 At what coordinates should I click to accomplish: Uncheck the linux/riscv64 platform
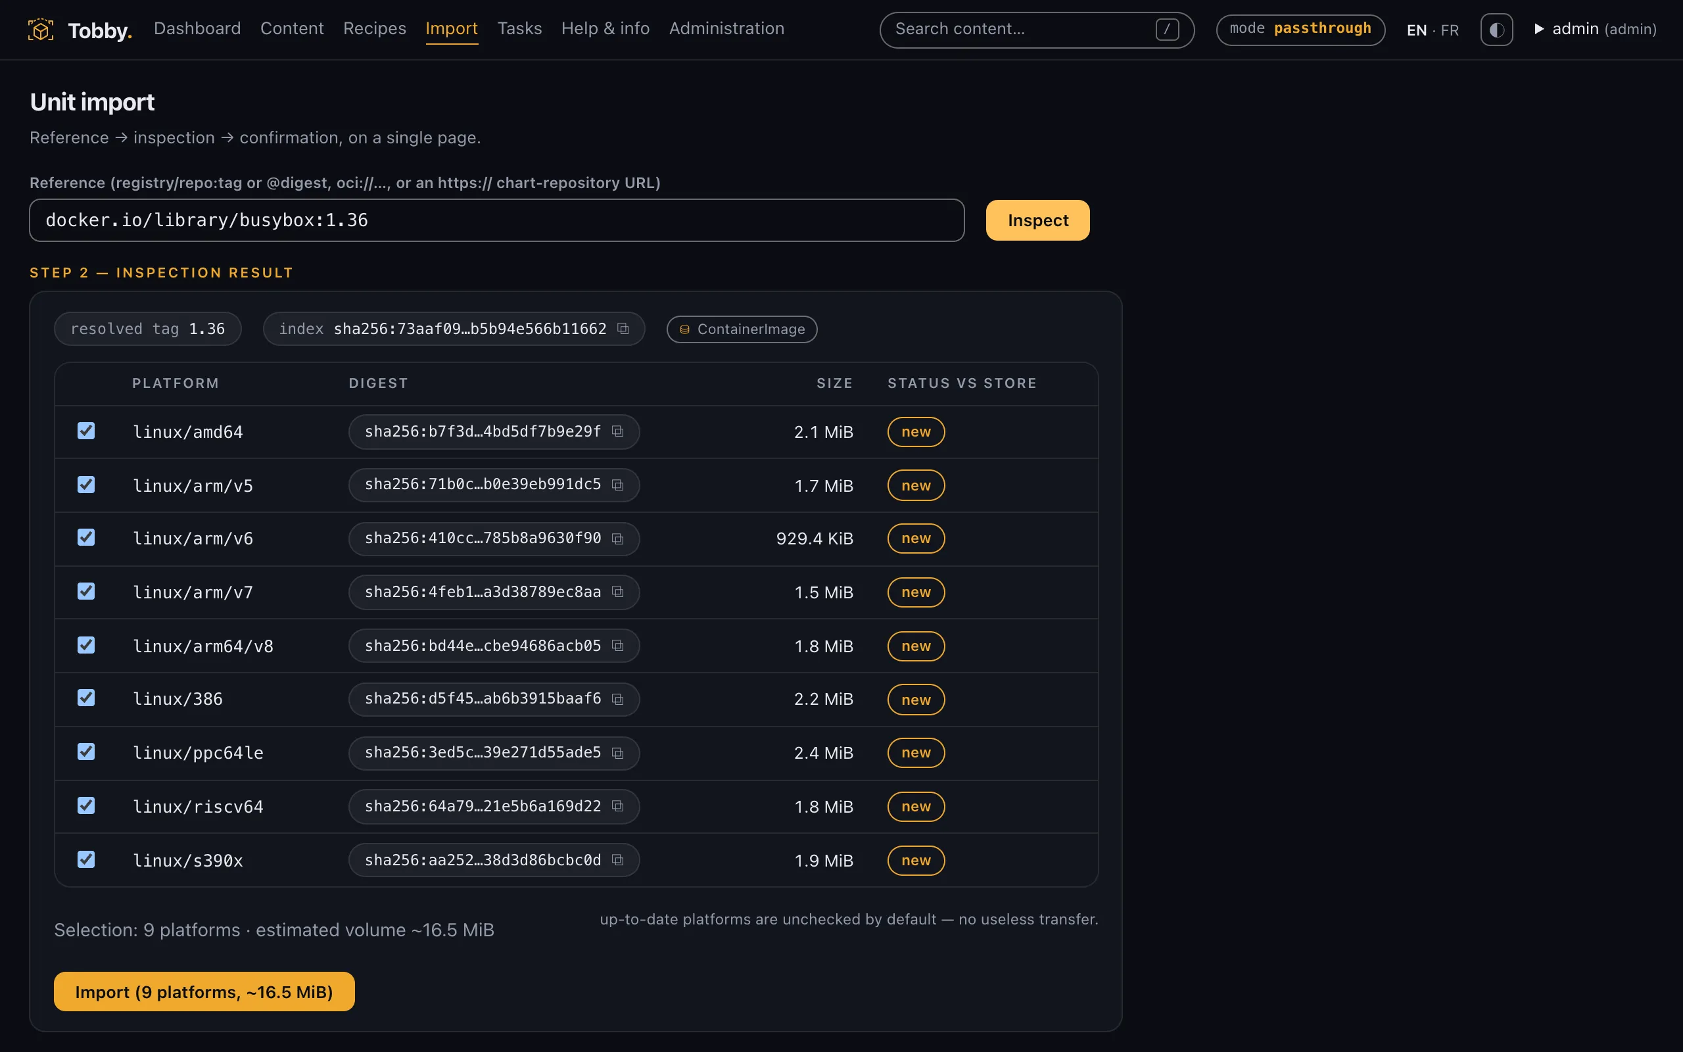pyautogui.click(x=86, y=805)
